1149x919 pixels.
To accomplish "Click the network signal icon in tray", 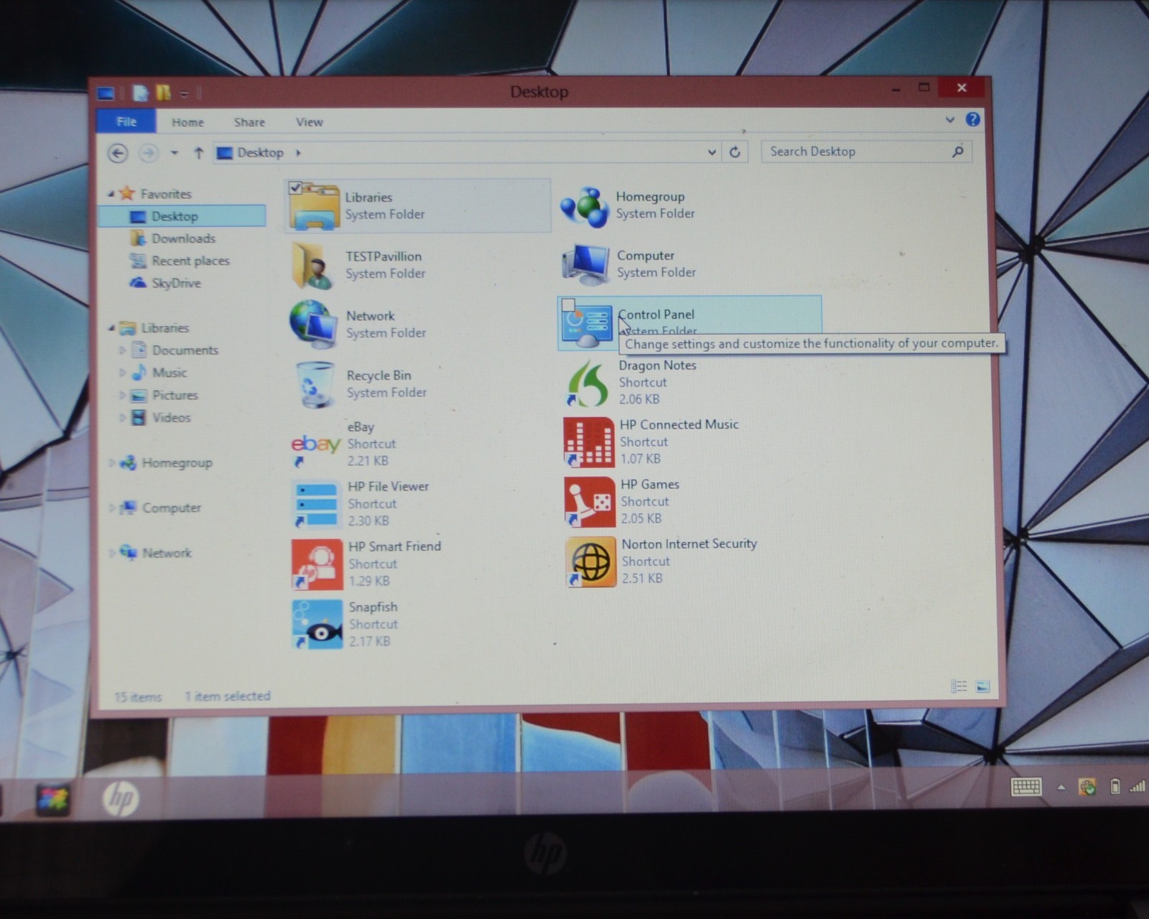I will (1138, 787).
